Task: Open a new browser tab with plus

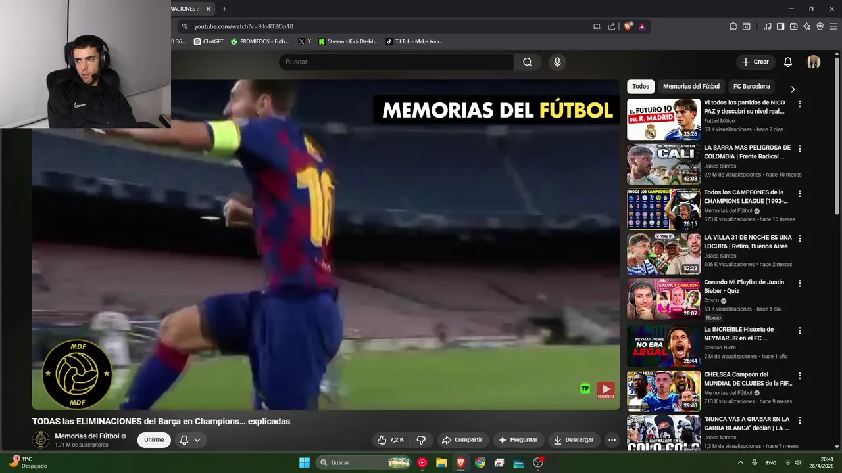Action: [x=224, y=9]
